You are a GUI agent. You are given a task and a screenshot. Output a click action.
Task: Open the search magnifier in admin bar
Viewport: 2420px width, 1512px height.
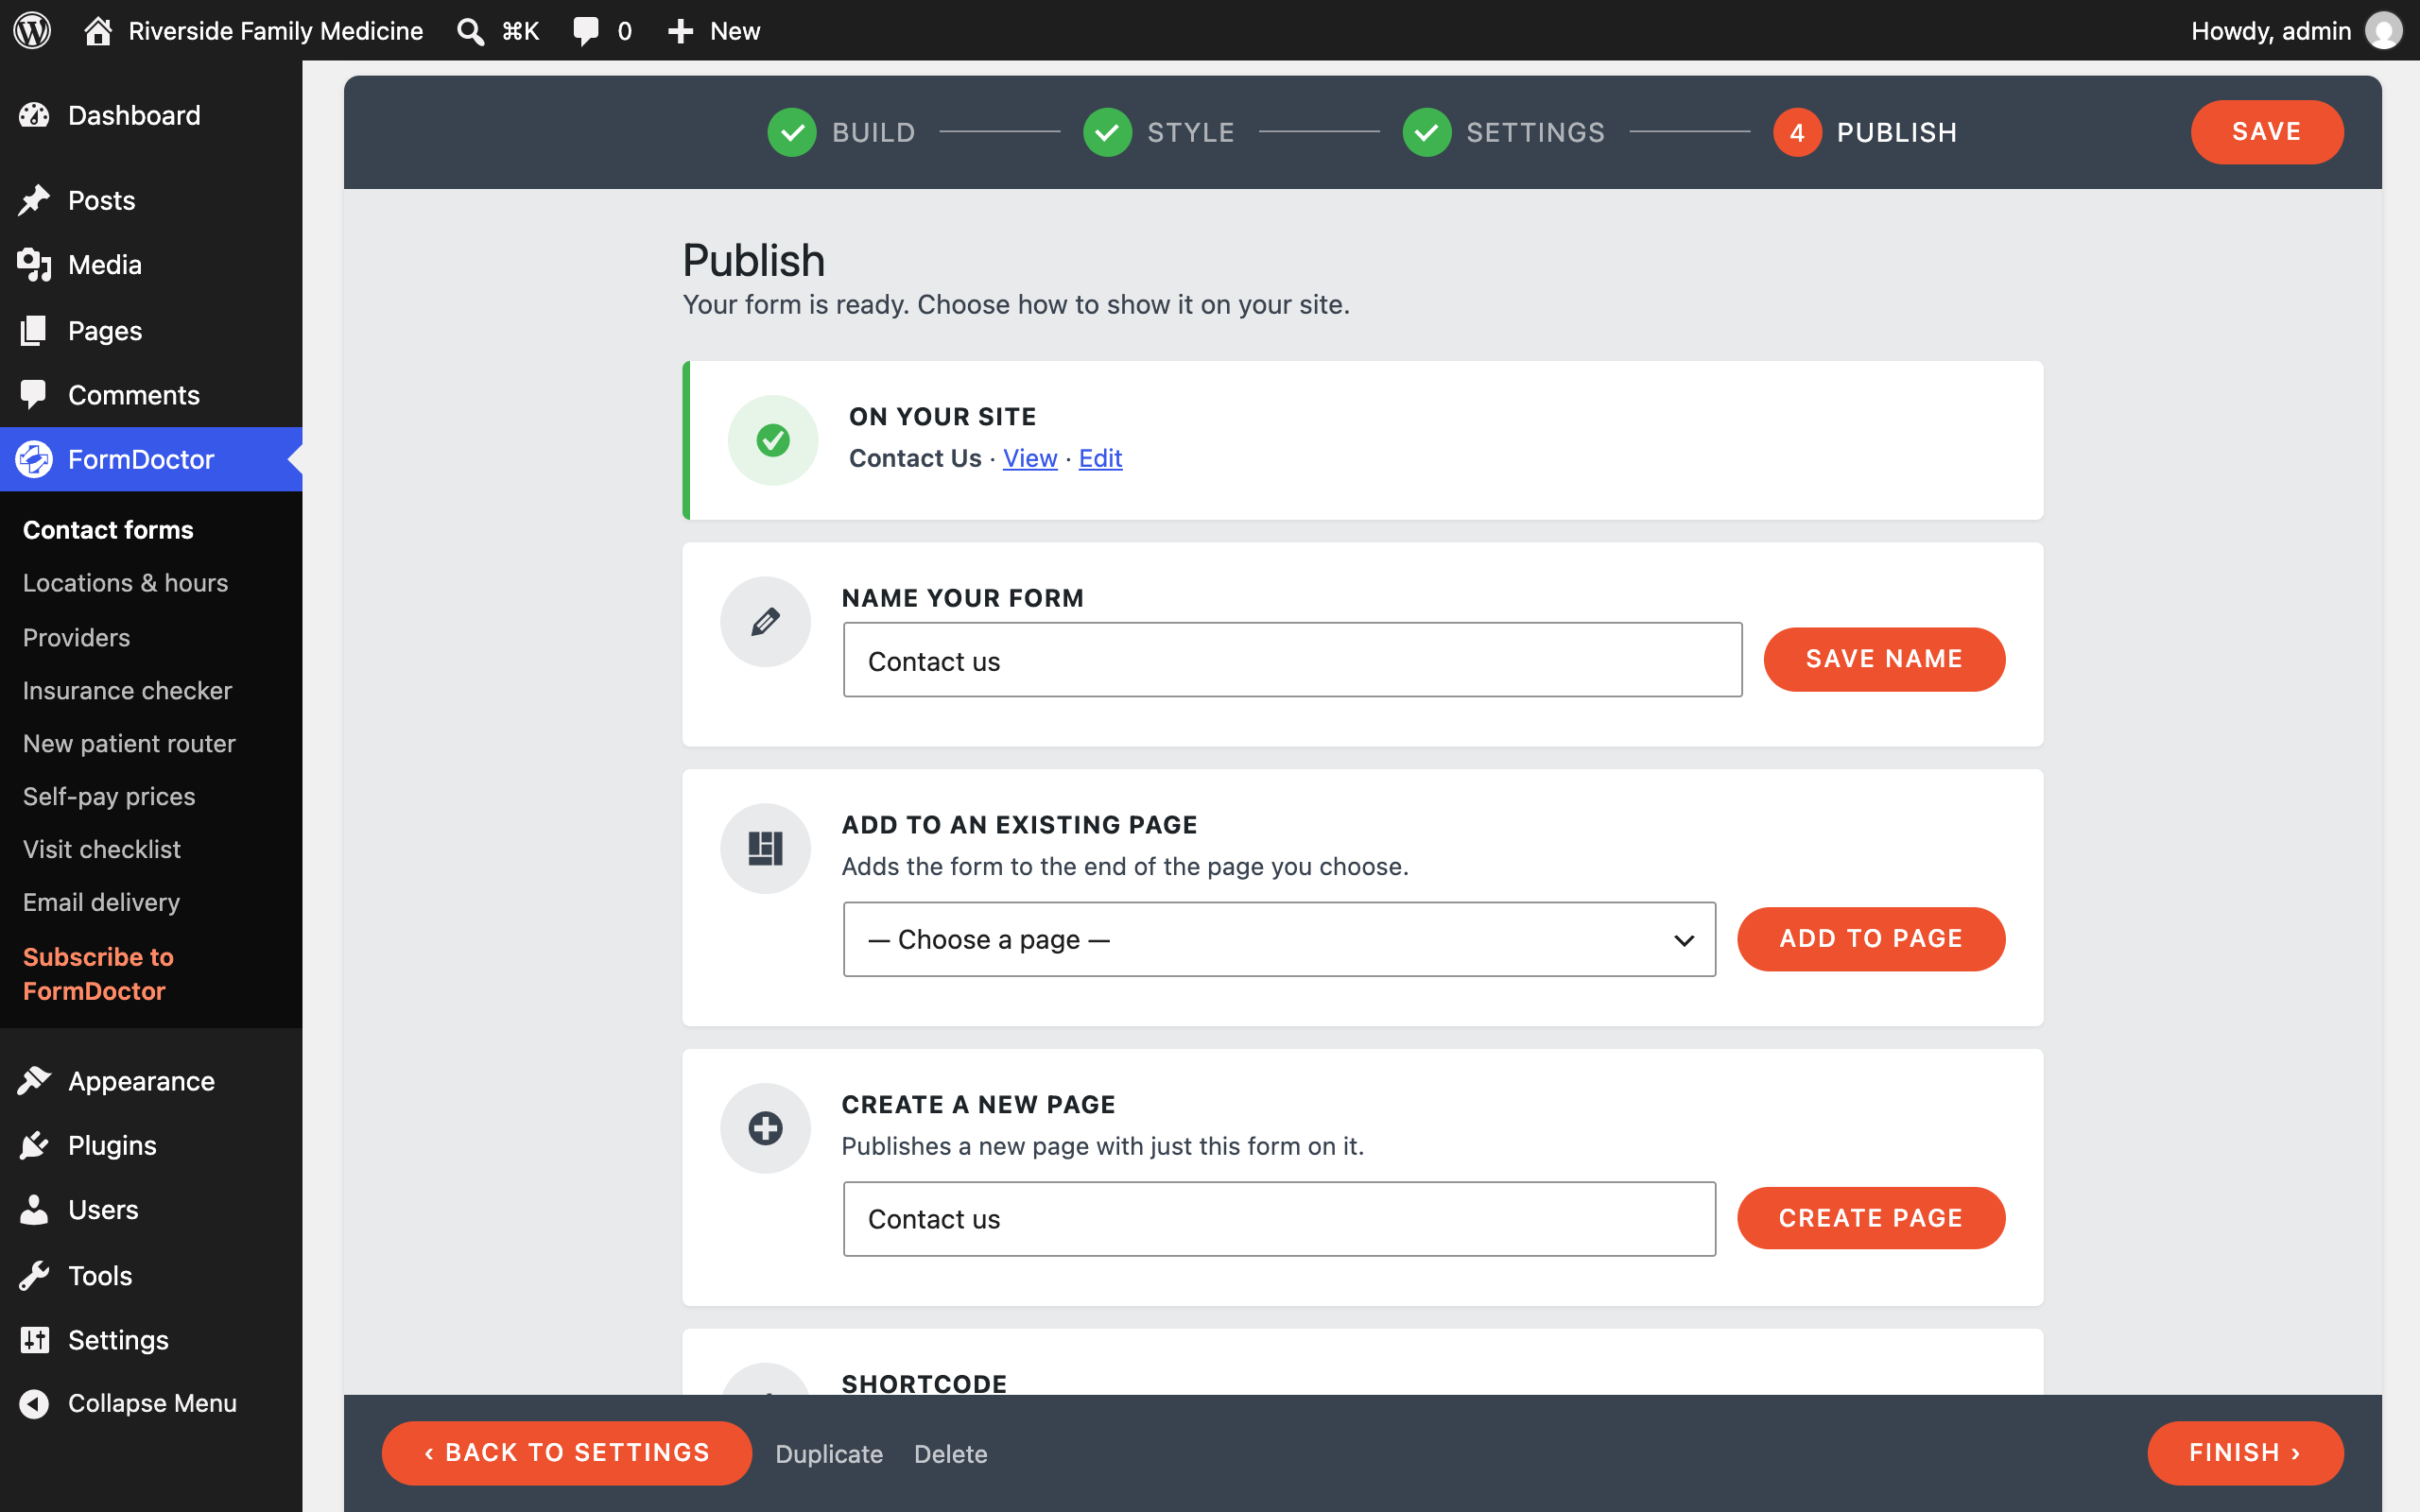470,31
